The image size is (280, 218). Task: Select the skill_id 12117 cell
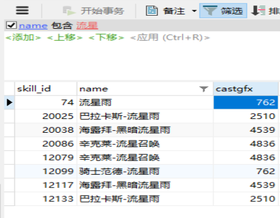[46, 185]
